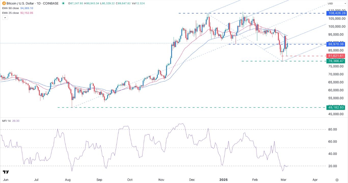Screen dimensions: 348x183
Task: Click the Nov label on time axis
Action: pyautogui.click(x=161, y=180)
